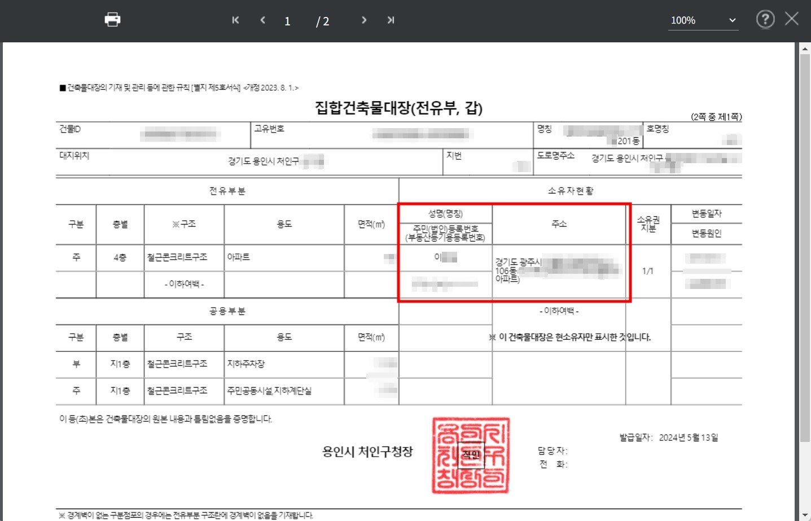Click the 성명(명칭) column header
Viewport: 811px width, 521px height.
pos(445,213)
